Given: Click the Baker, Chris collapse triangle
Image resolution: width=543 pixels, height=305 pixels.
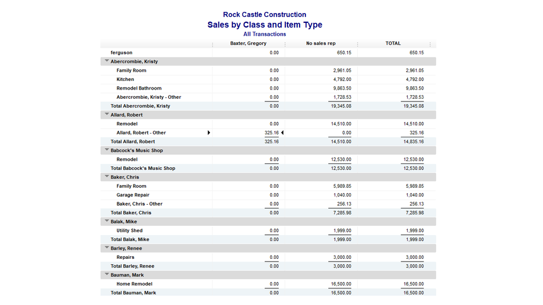Looking at the screenshot, I should [x=107, y=177].
